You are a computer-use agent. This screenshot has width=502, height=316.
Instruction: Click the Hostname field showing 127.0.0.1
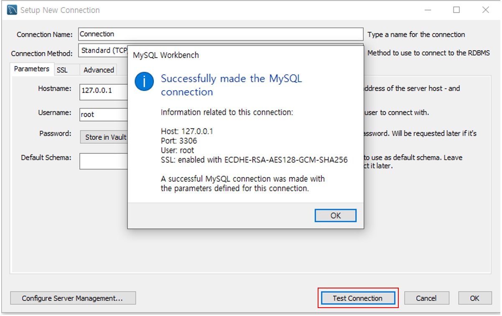(102, 92)
